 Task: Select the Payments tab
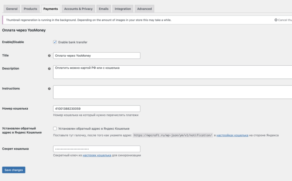(x=51, y=9)
